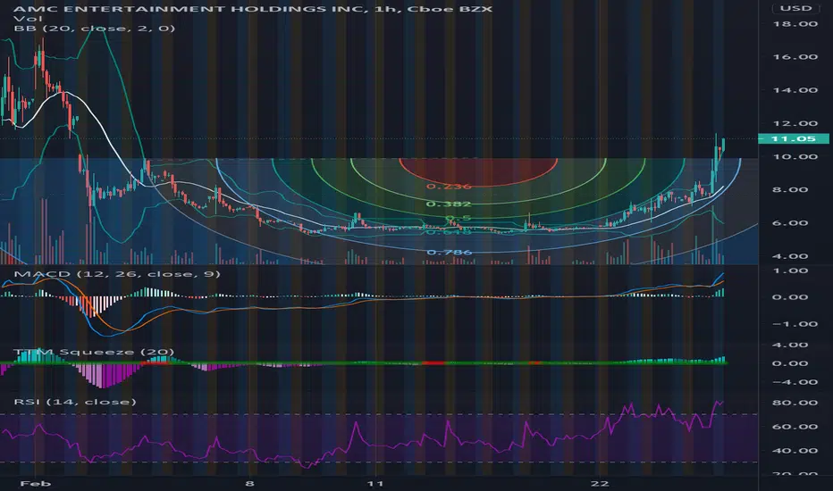The width and height of the screenshot is (833, 491).
Task: Click the 18.00 price axis label
Action: (795, 24)
